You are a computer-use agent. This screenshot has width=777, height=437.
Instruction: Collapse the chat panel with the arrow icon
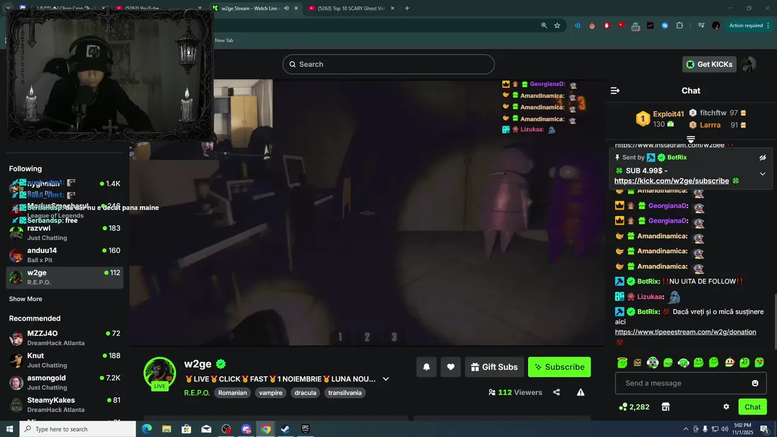615,90
